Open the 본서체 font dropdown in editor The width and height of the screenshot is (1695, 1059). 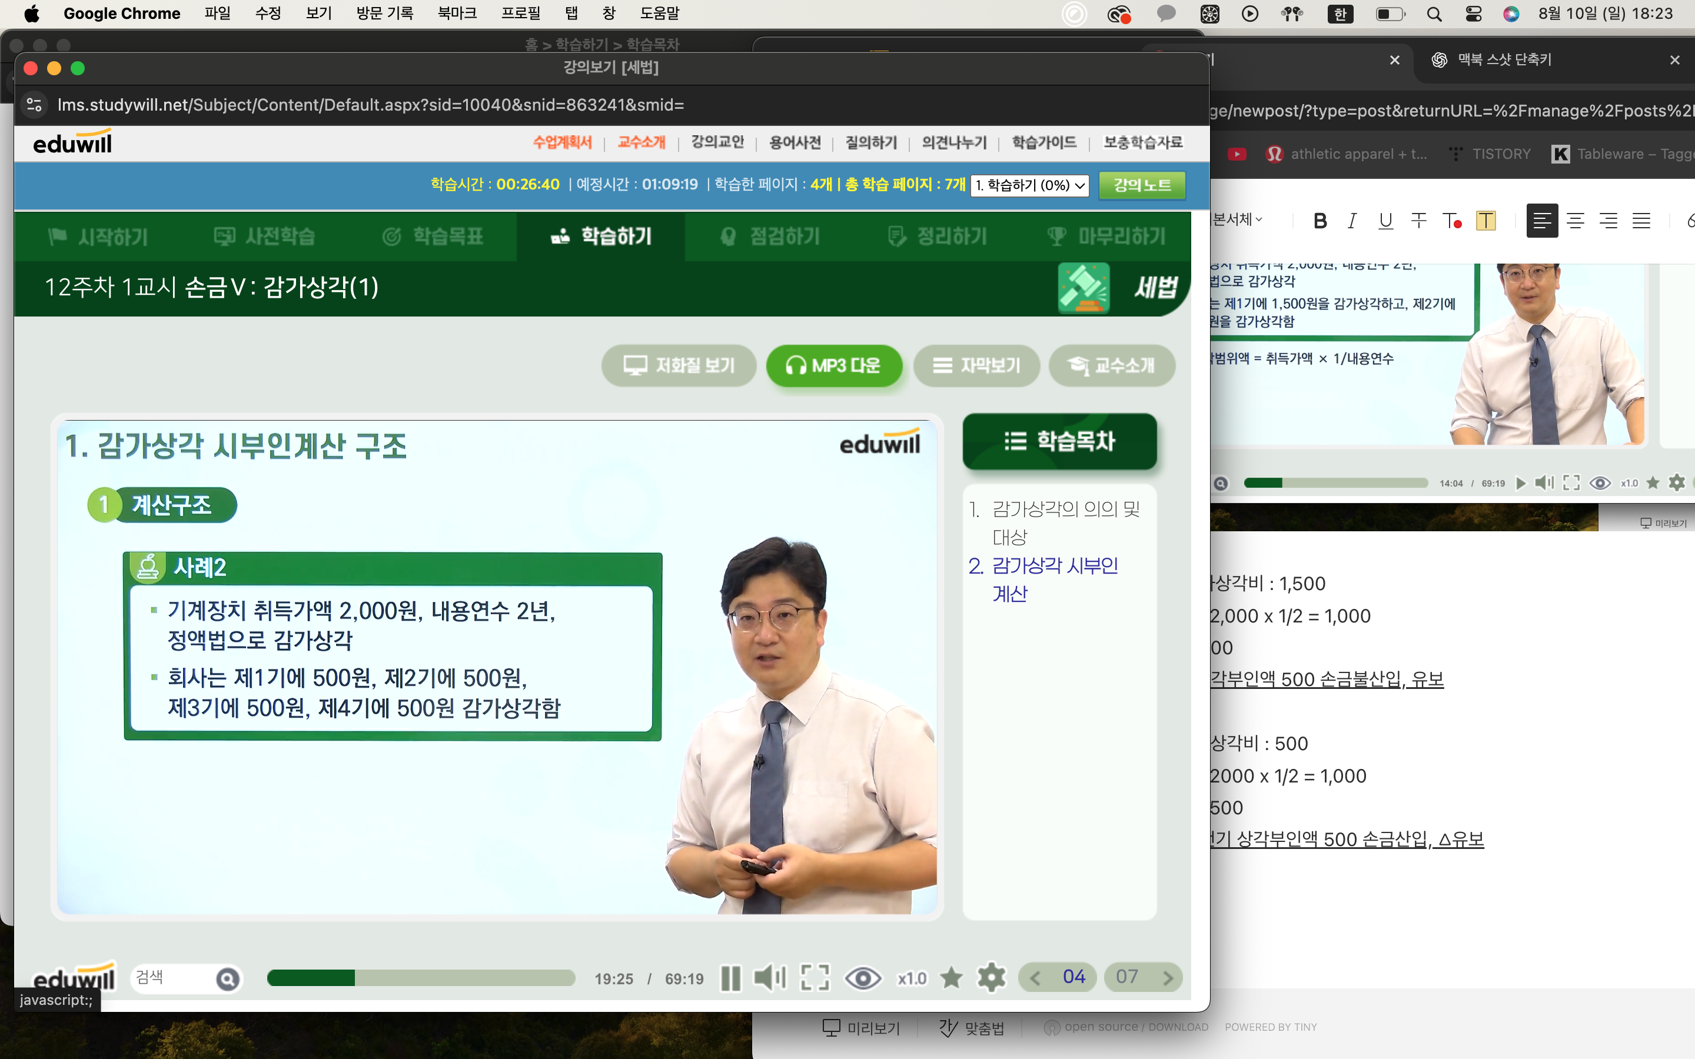point(1237,220)
